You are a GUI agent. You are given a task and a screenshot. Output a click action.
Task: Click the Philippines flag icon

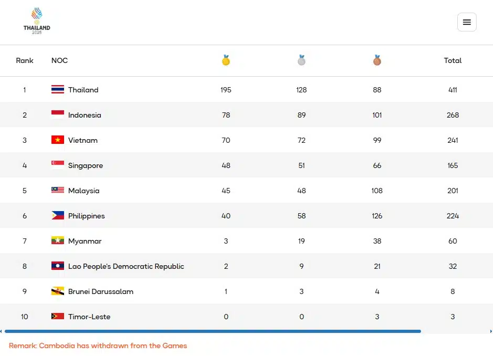[58, 216]
